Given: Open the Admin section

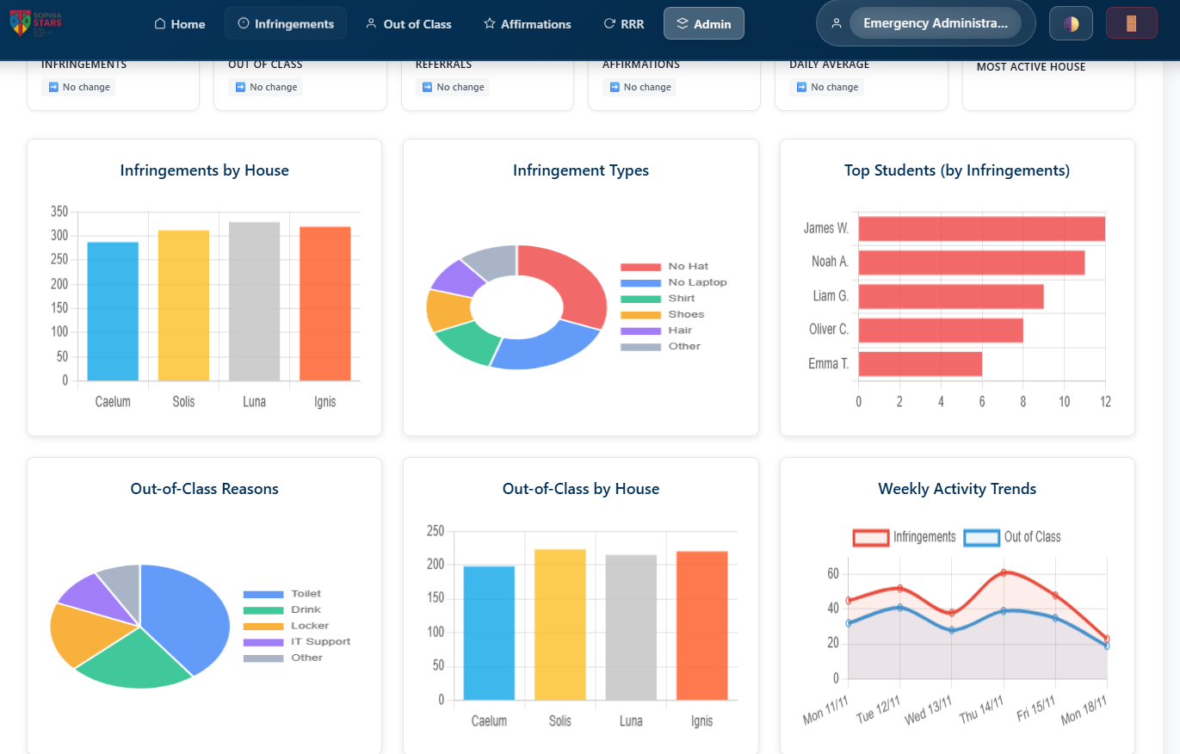Looking at the screenshot, I should (x=704, y=23).
